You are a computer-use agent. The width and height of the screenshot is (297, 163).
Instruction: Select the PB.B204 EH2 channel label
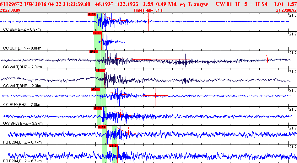22,161
